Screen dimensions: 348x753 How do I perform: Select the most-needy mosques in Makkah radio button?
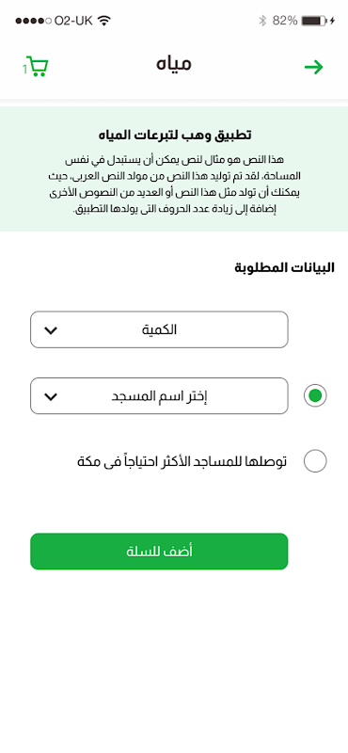click(315, 461)
